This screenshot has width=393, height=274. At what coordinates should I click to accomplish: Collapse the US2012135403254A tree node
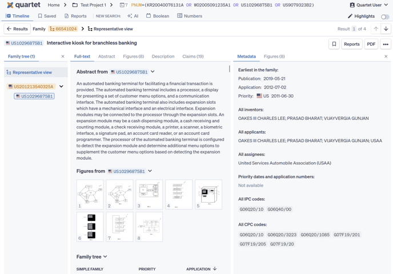pos(61,87)
